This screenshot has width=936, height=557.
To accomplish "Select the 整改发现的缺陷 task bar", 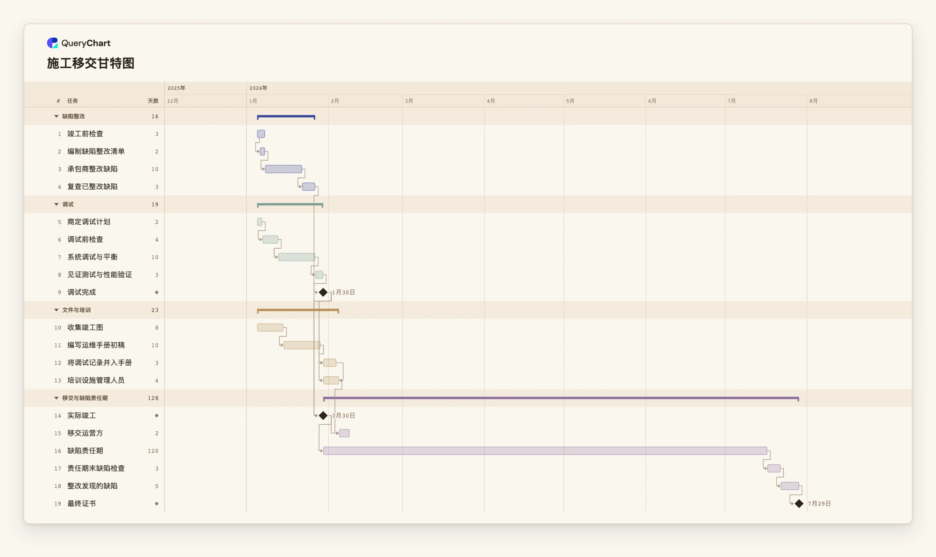I will 789,486.
